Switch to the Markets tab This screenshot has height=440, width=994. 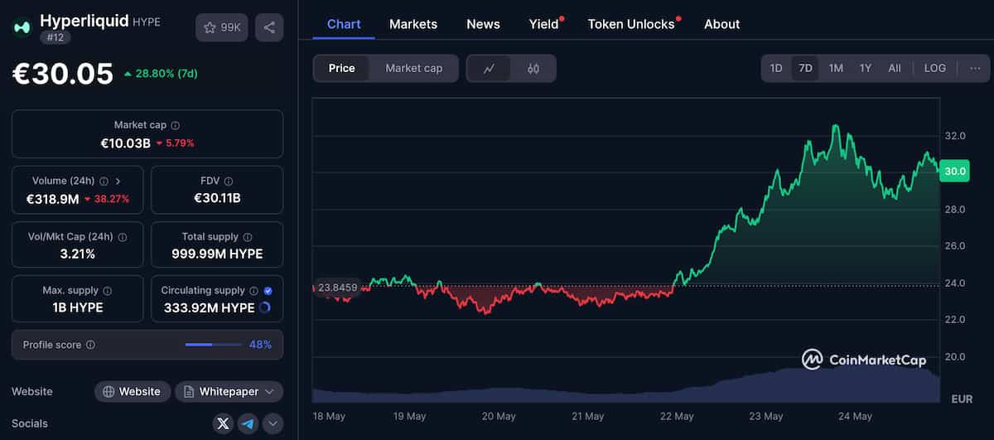point(413,24)
